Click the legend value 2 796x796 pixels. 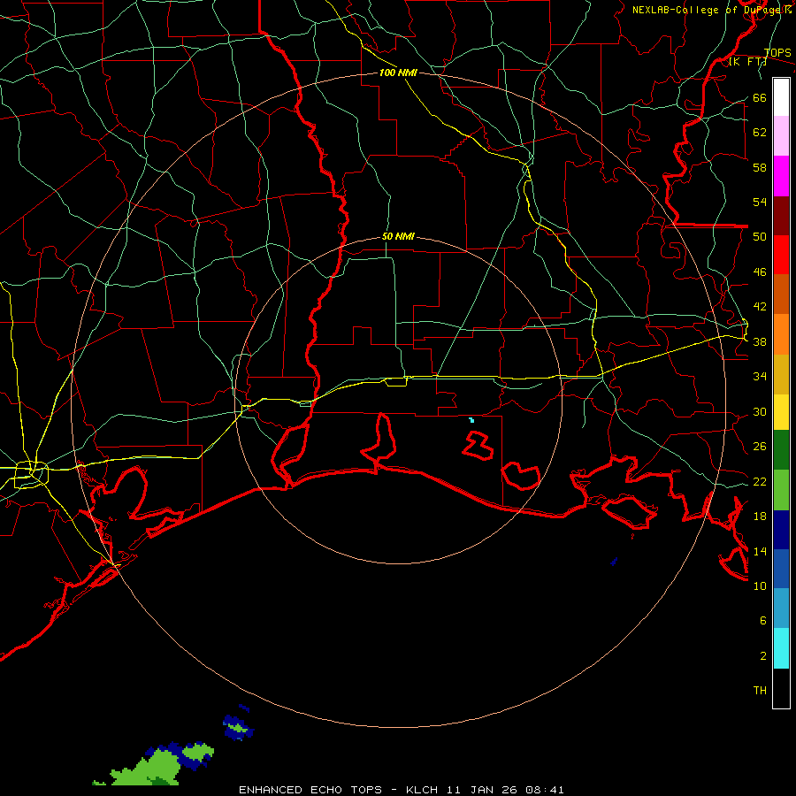click(763, 655)
